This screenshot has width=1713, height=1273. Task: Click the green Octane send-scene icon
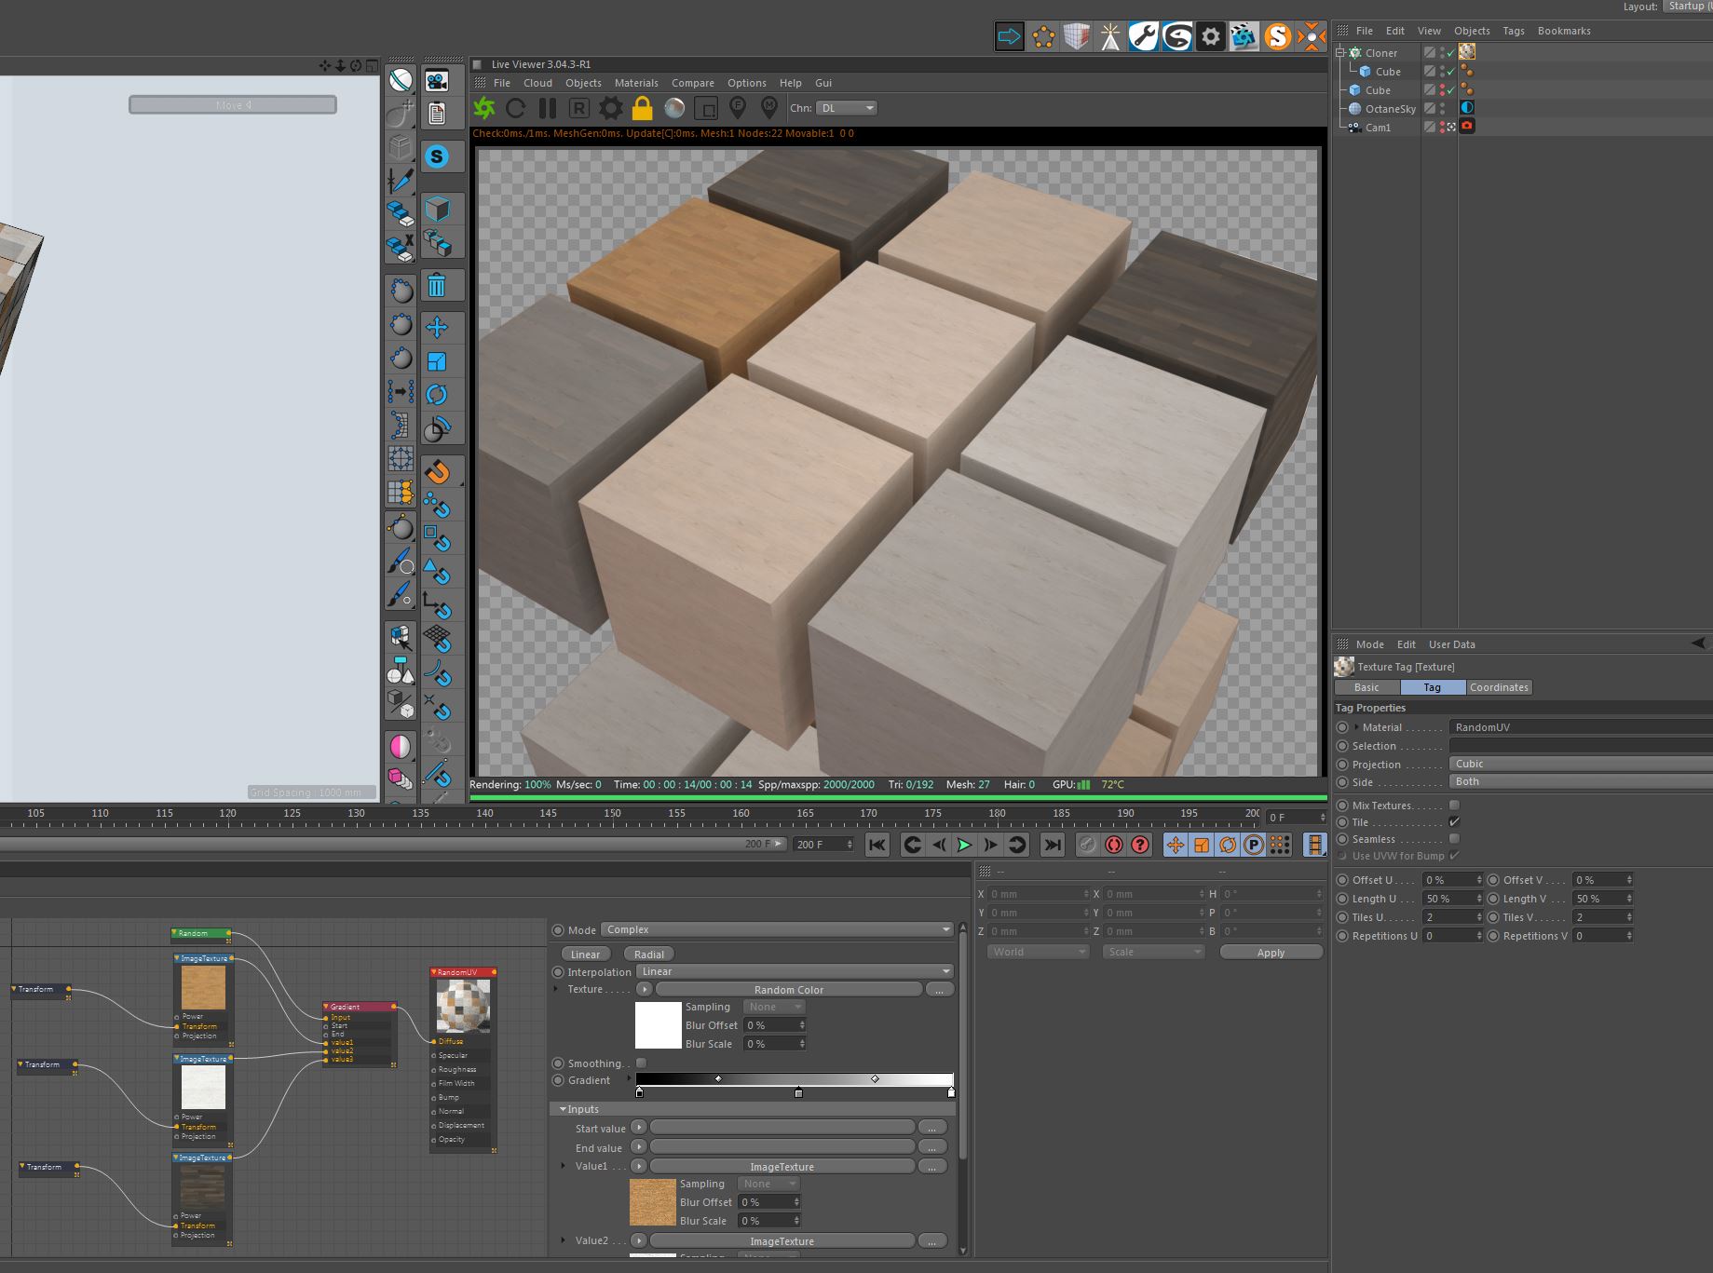484,108
